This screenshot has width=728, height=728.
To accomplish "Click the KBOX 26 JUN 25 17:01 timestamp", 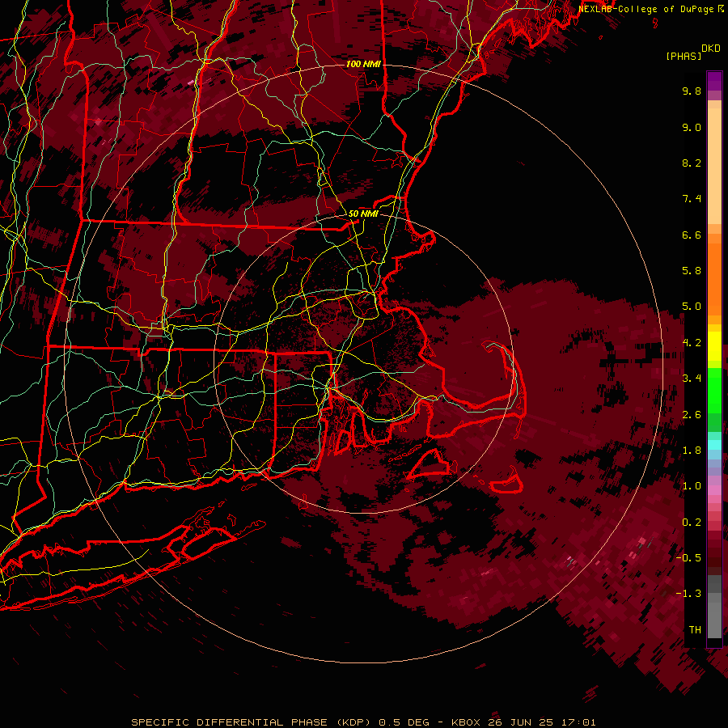I will pos(523,722).
